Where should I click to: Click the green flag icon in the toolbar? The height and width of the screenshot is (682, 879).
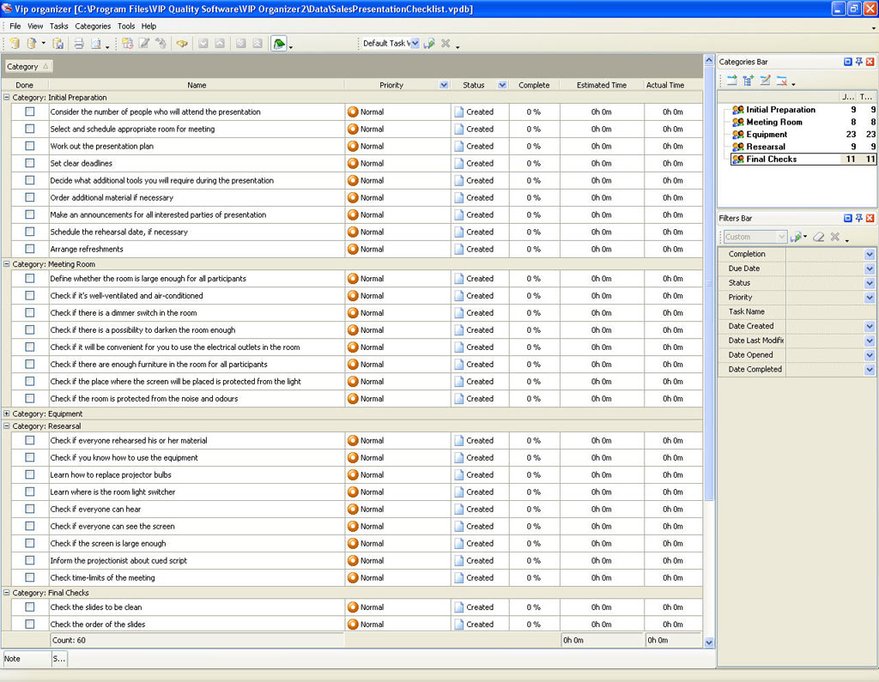279,44
